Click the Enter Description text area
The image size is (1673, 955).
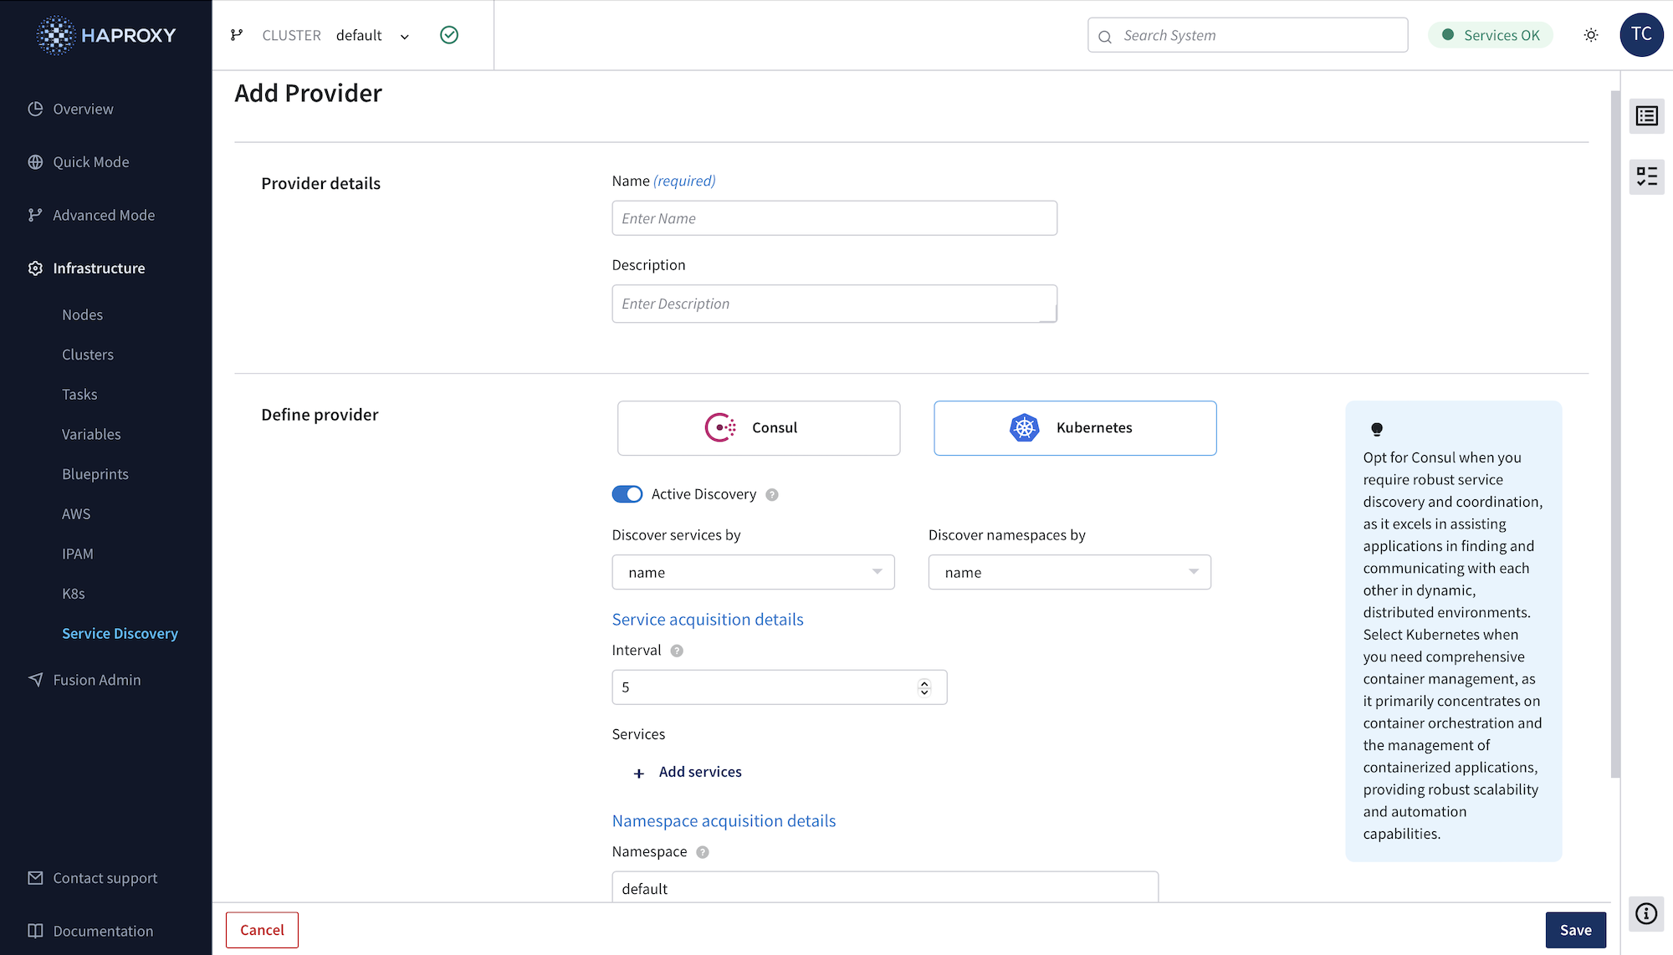click(x=834, y=304)
